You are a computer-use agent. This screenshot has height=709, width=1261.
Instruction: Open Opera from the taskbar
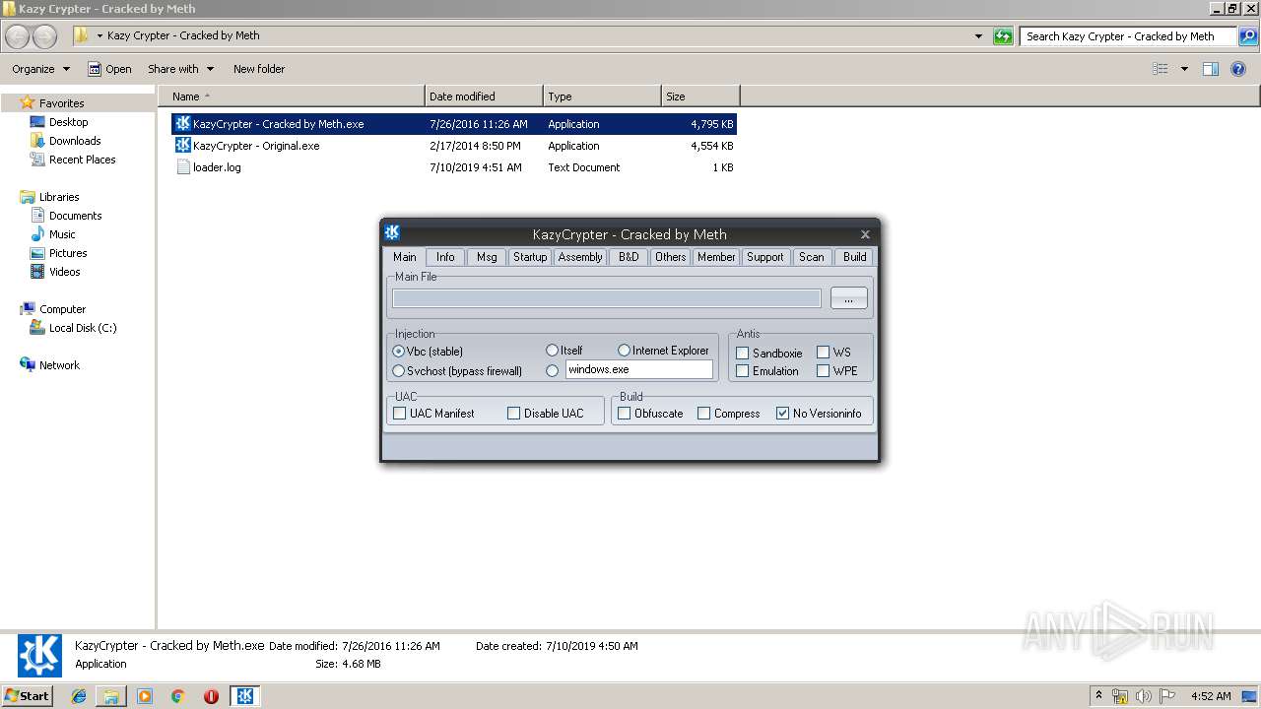(x=211, y=696)
